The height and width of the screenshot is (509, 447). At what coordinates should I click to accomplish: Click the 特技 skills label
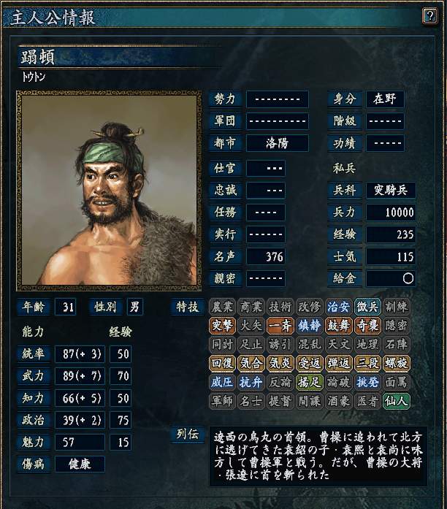tap(187, 307)
